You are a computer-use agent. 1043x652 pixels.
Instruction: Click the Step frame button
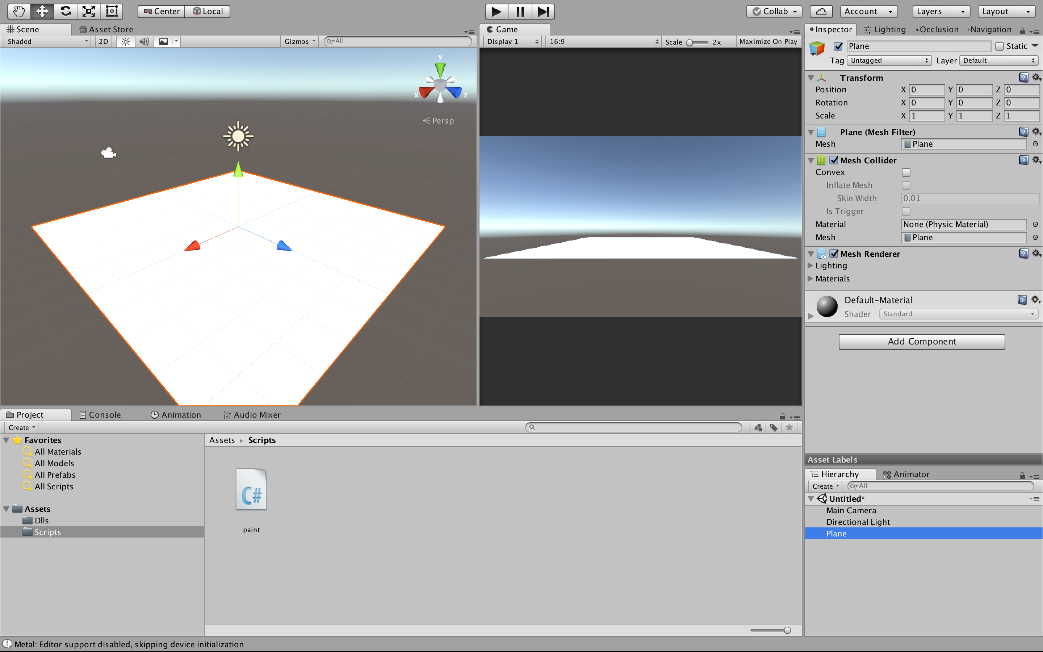[543, 12]
